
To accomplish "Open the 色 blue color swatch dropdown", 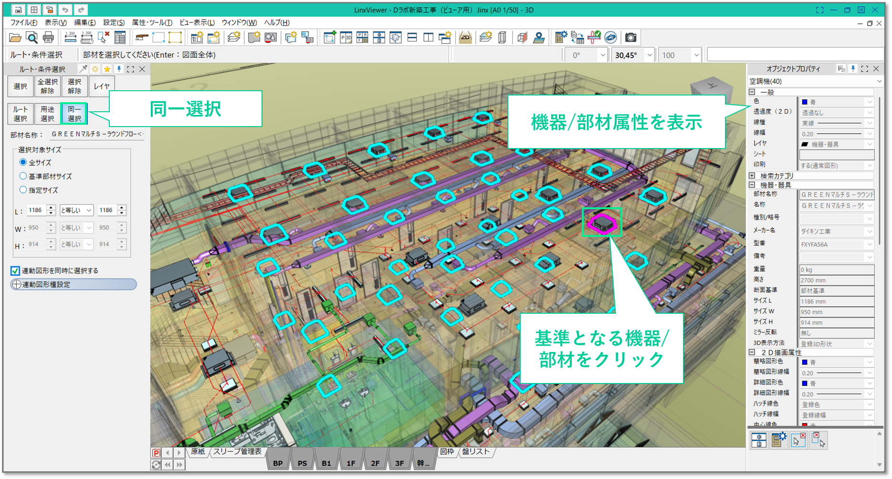I will (x=869, y=102).
